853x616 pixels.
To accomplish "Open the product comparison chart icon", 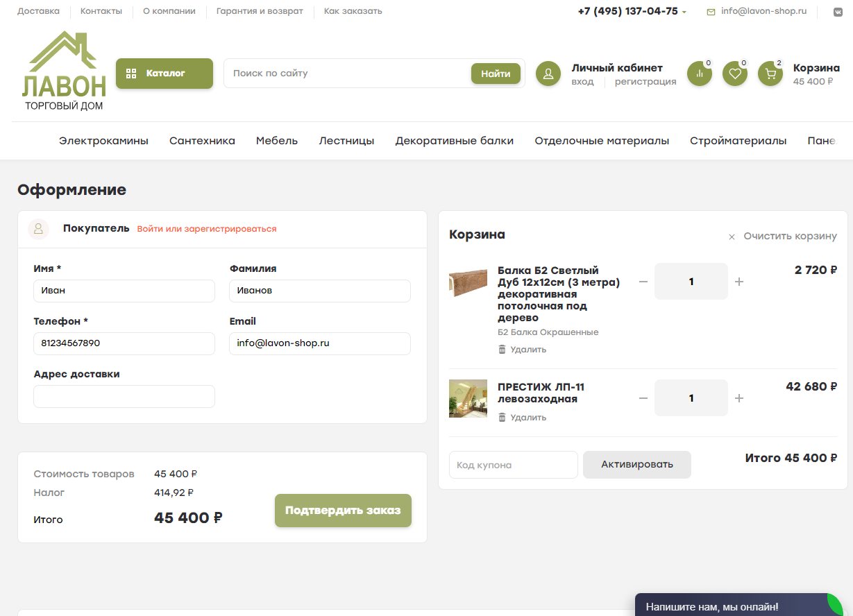I will [x=699, y=74].
